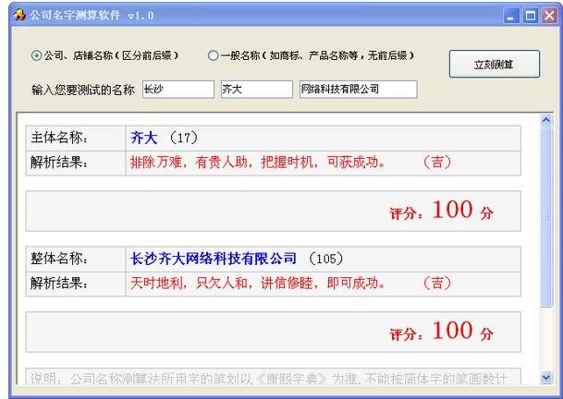Click the 主体名称 label cell
This screenshot has height=399, width=563.
pos(76,139)
